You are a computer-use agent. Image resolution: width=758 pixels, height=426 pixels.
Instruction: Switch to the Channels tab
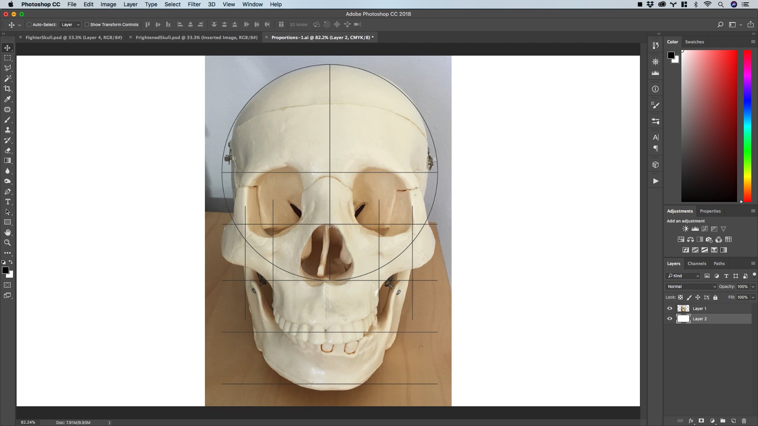click(696, 263)
